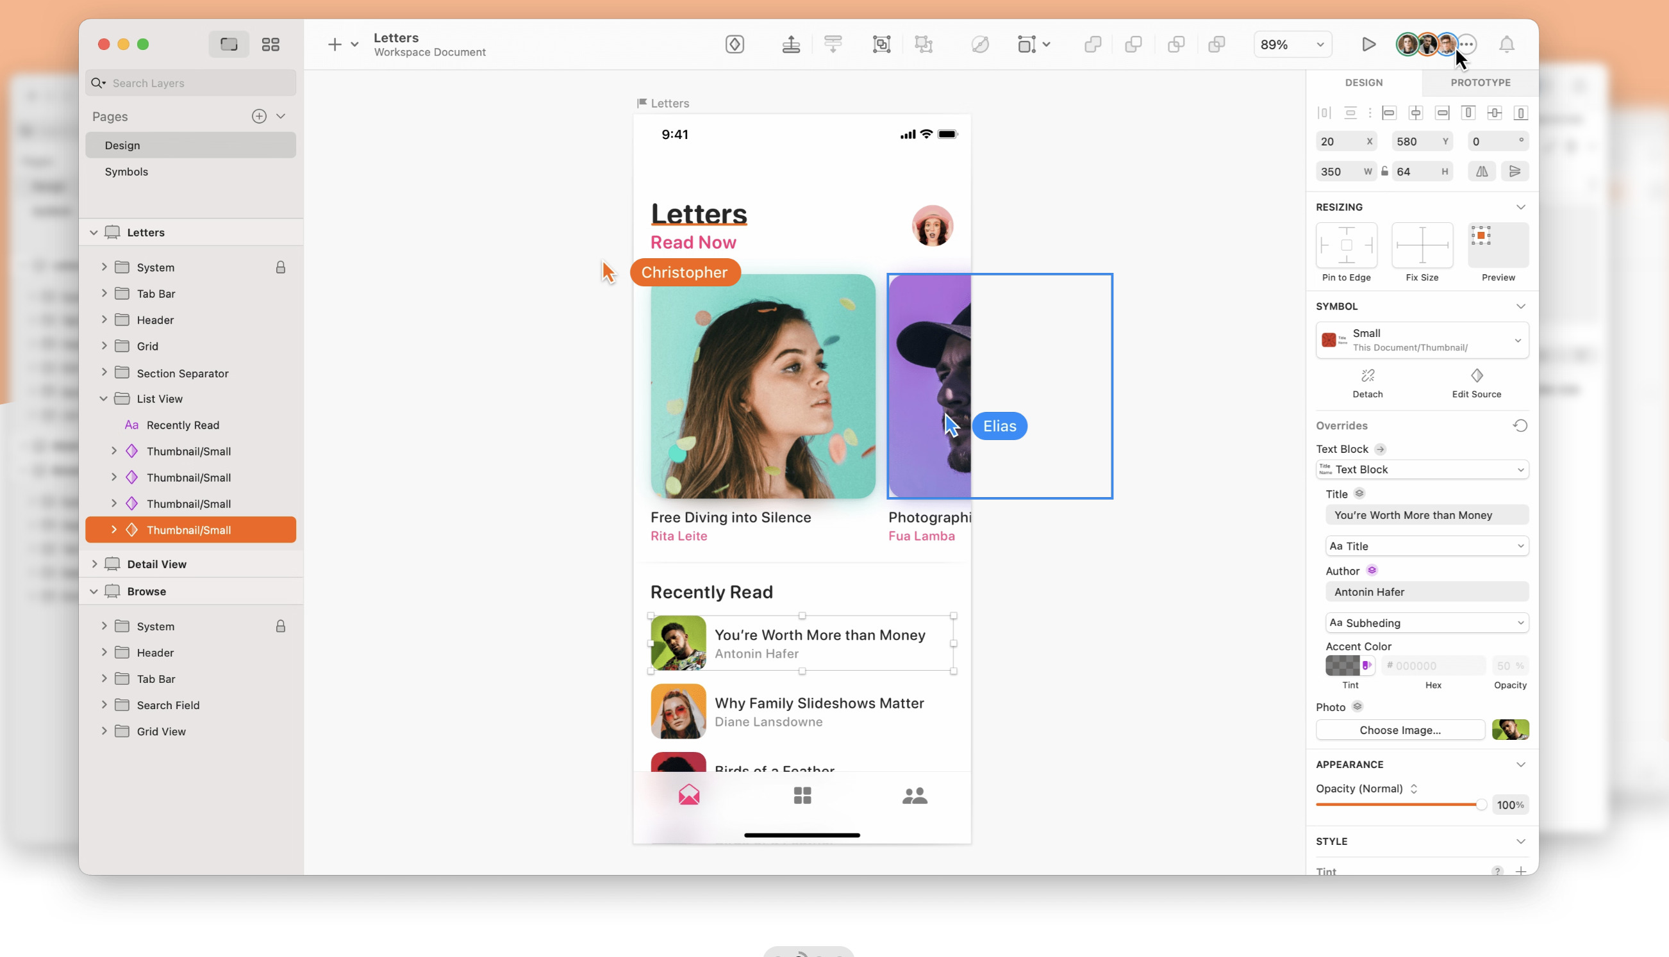Select the Symbols page
Screen dimensions: 1669x957
126,172
